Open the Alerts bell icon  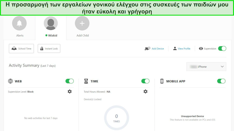[x=19, y=23]
